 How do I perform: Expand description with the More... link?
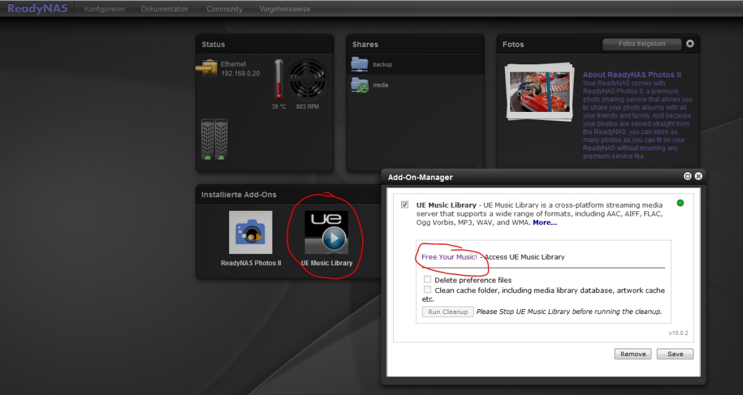(544, 223)
